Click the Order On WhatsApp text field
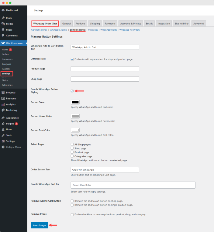This screenshot has width=214, height=232. 105,170
